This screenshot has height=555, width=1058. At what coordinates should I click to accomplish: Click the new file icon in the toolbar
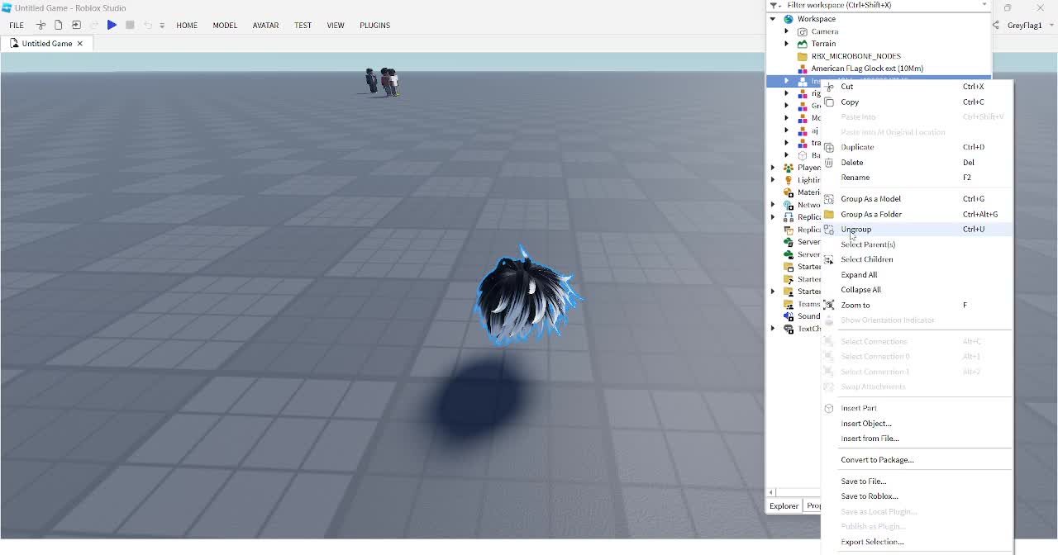click(x=59, y=26)
